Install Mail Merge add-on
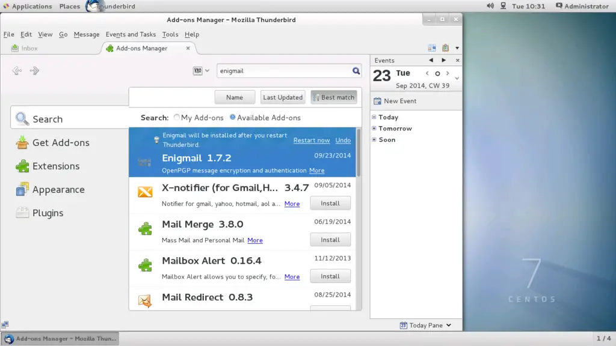The image size is (616, 346). [x=330, y=240]
